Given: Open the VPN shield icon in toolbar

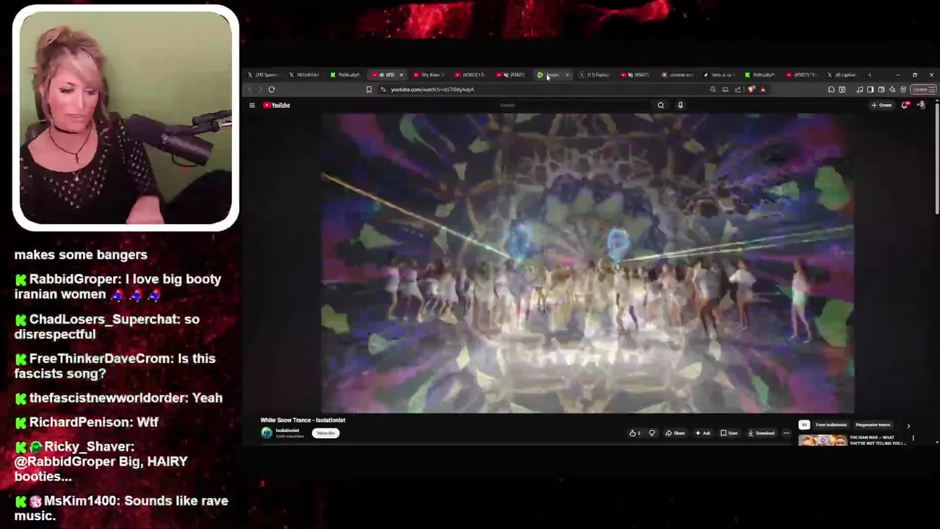Looking at the screenshot, I should [903, 90].
